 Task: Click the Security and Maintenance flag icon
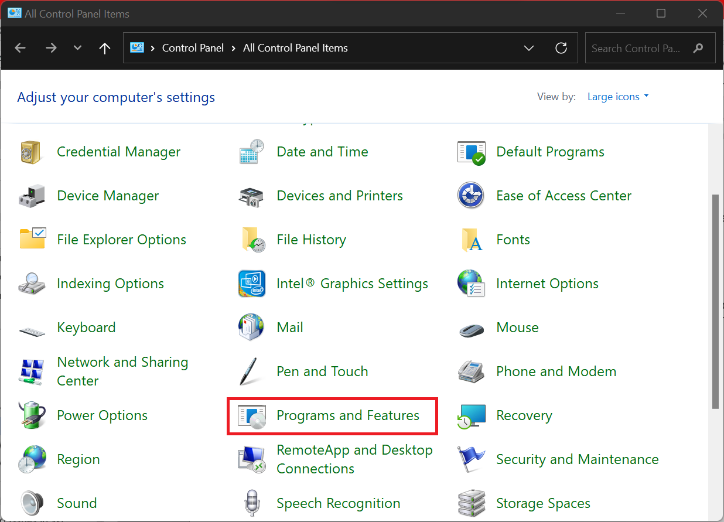471,459
